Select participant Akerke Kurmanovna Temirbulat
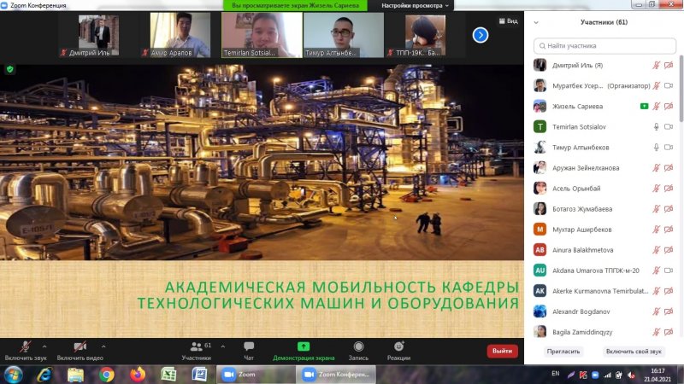The height and width of the screenshot is (384, 684). click(x=604, y=291)
